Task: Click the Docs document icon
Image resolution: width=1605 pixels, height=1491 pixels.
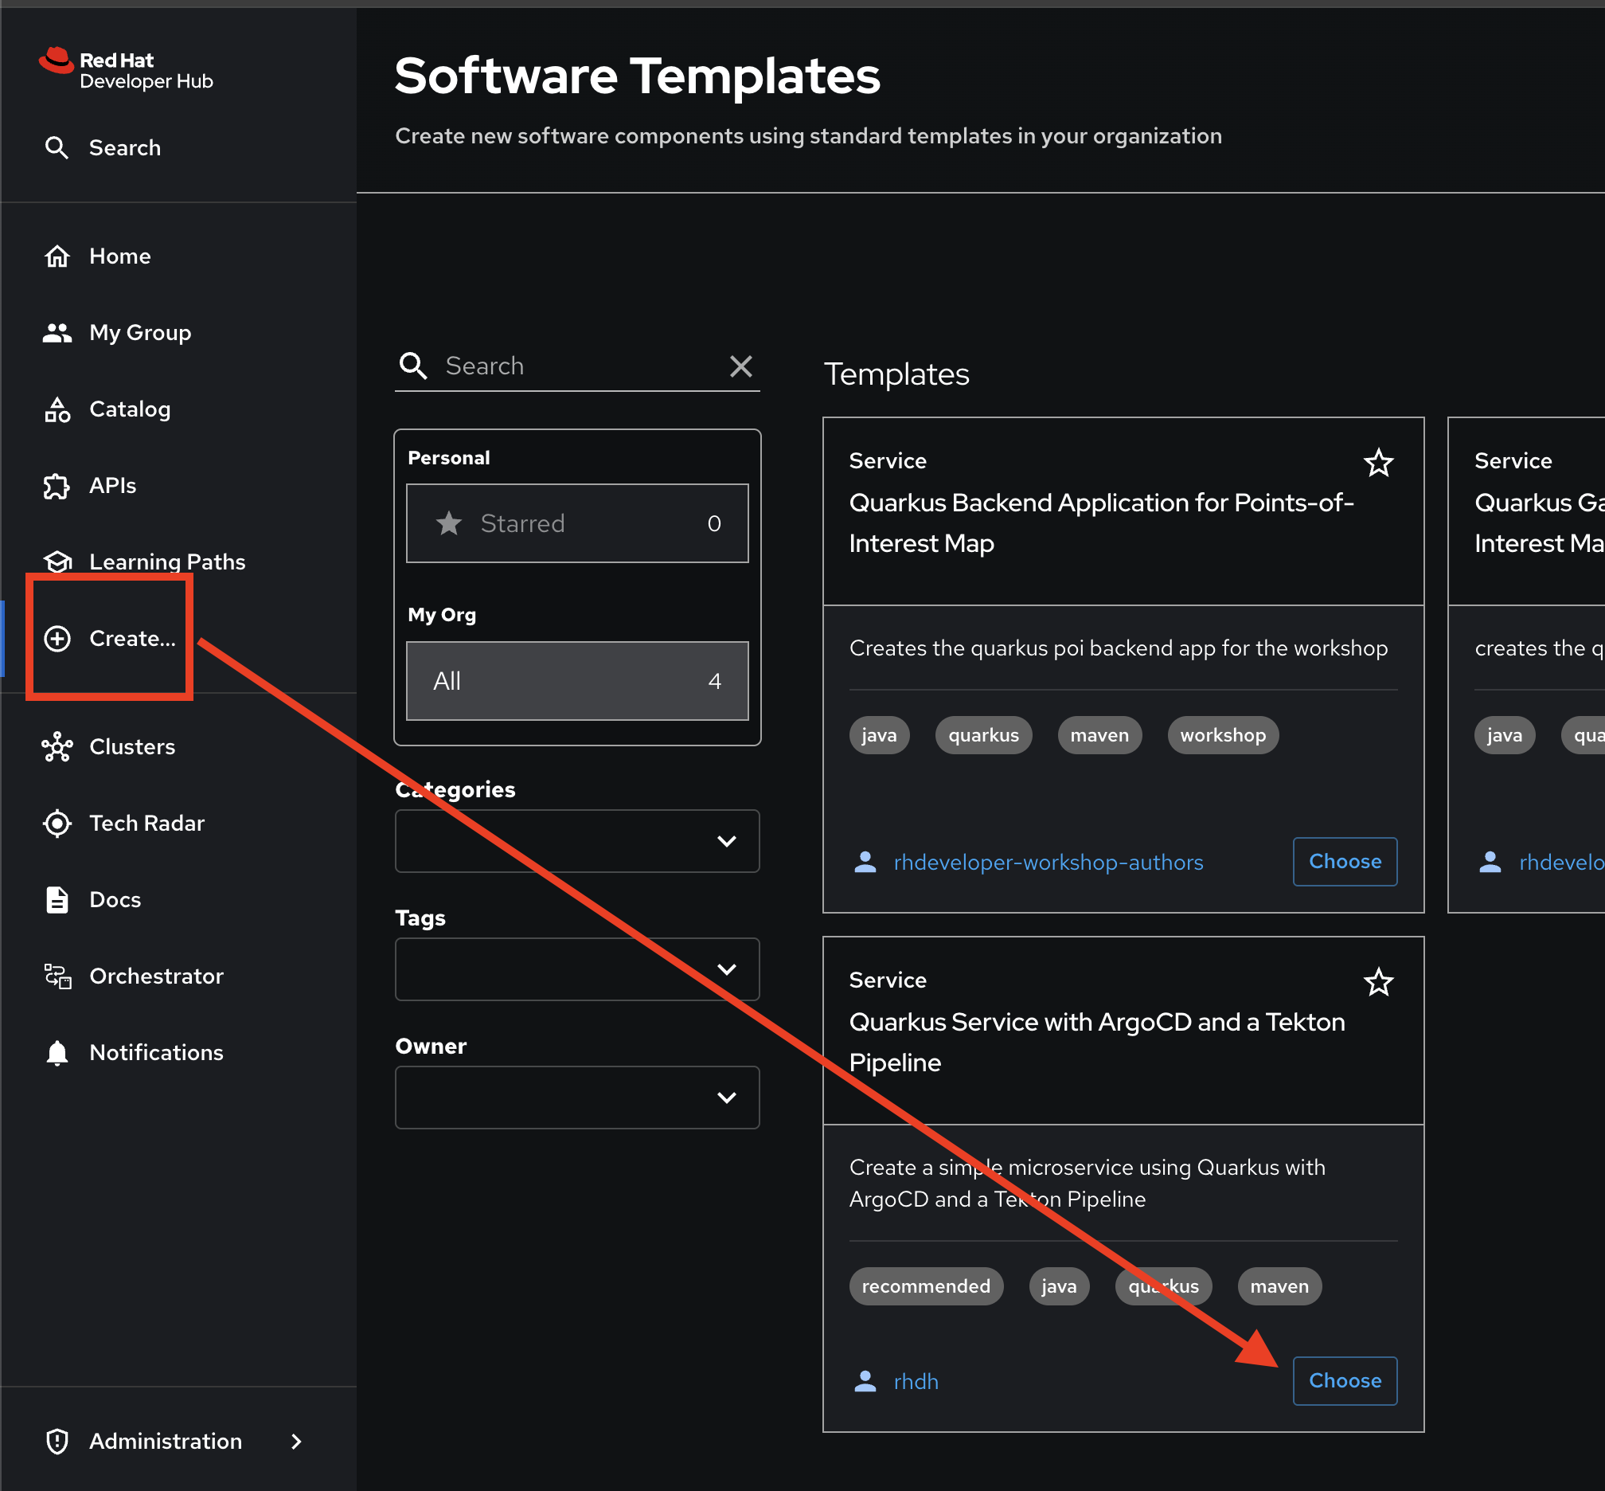Action: (x=57, y=899)
